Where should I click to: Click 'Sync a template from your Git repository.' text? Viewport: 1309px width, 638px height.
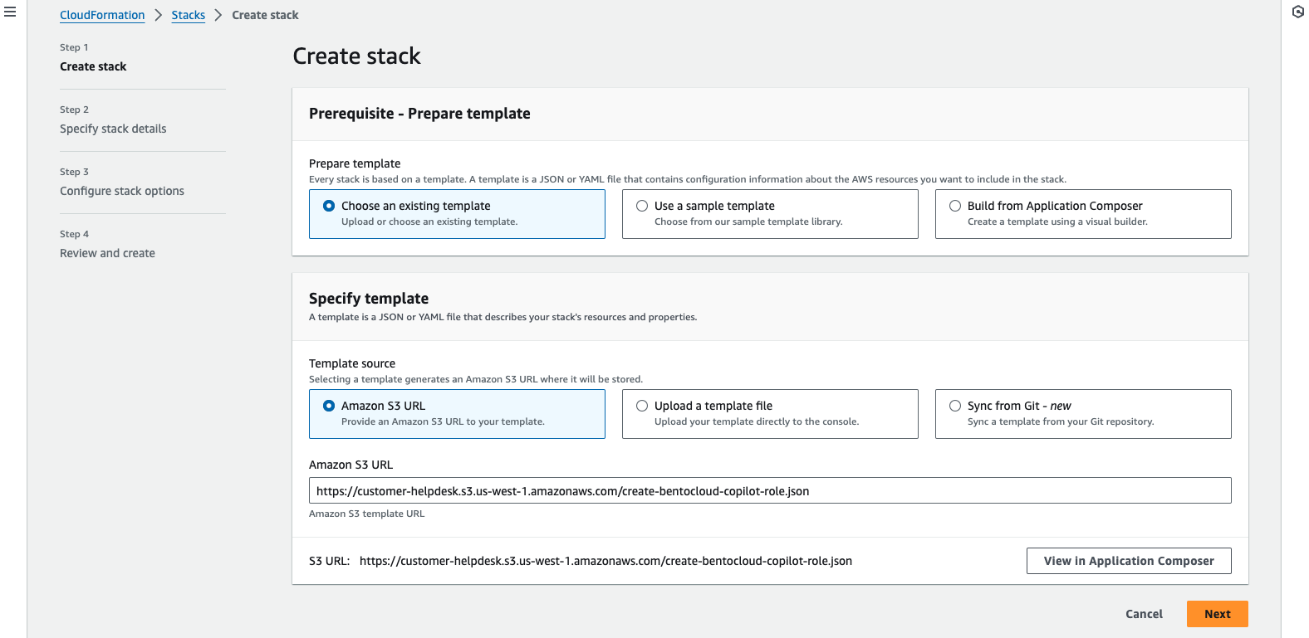[1061, 421]
